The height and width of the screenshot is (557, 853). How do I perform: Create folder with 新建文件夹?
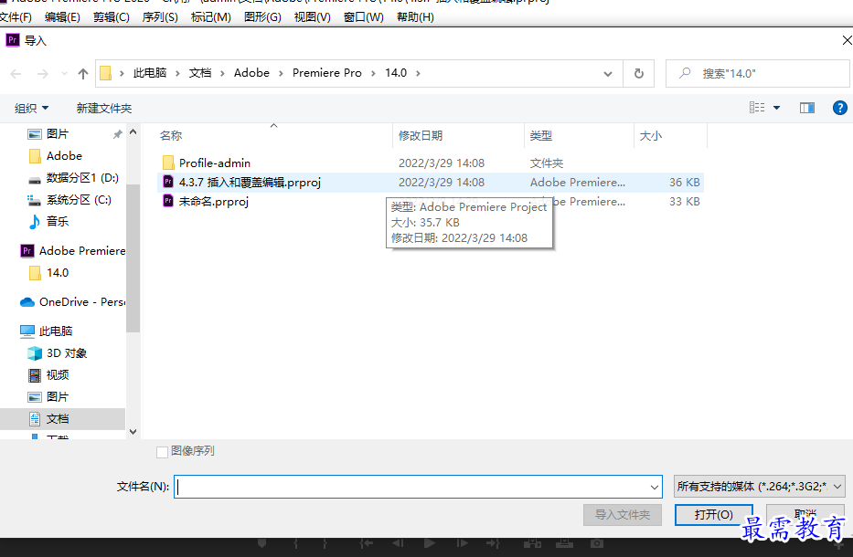[104, 108]
